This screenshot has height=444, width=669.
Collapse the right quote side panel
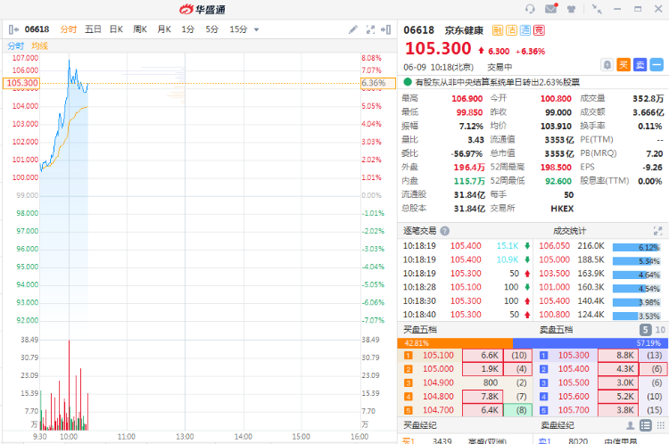point(388,29)
